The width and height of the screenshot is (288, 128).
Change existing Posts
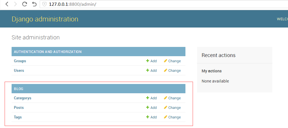point(172,108)
